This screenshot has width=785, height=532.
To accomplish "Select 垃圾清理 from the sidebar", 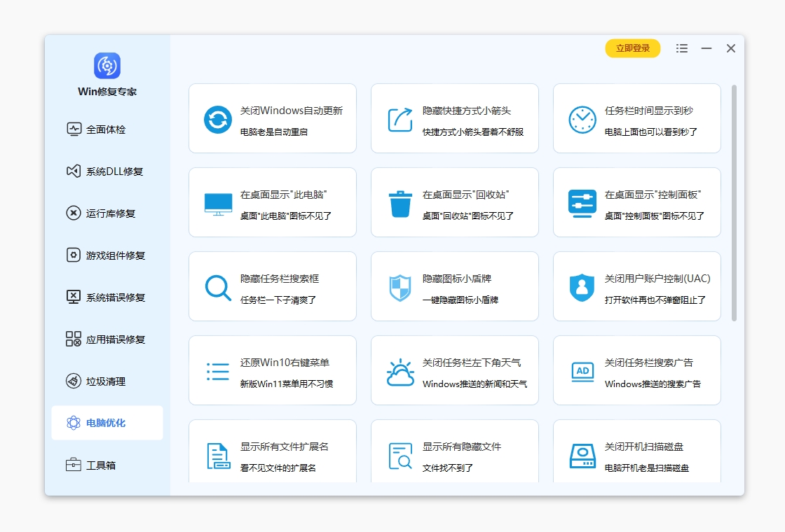I will (x=107, y=381).
